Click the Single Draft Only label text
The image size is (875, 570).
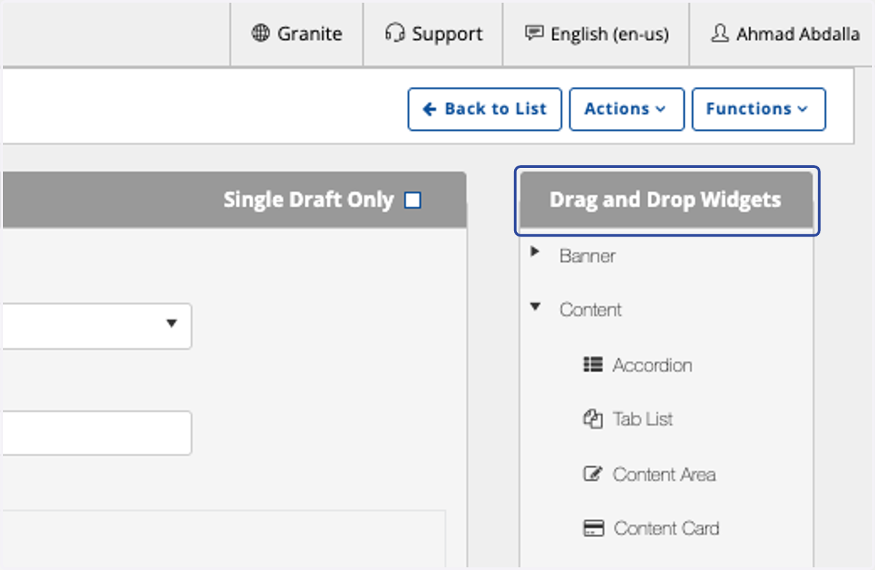tap(308, 200)
